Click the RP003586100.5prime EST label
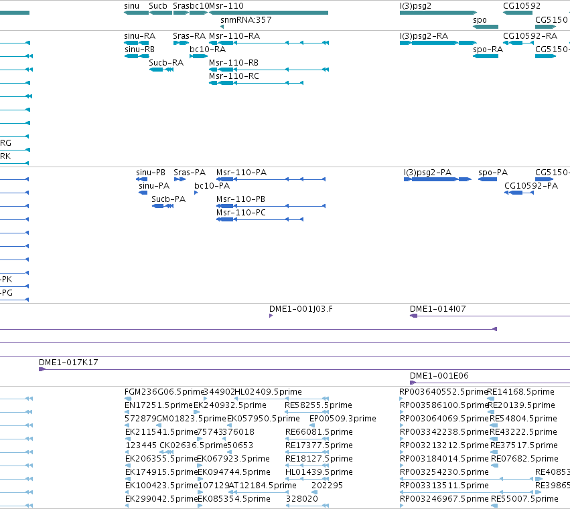This screenshot has height=509, width=570. [444, 405]
